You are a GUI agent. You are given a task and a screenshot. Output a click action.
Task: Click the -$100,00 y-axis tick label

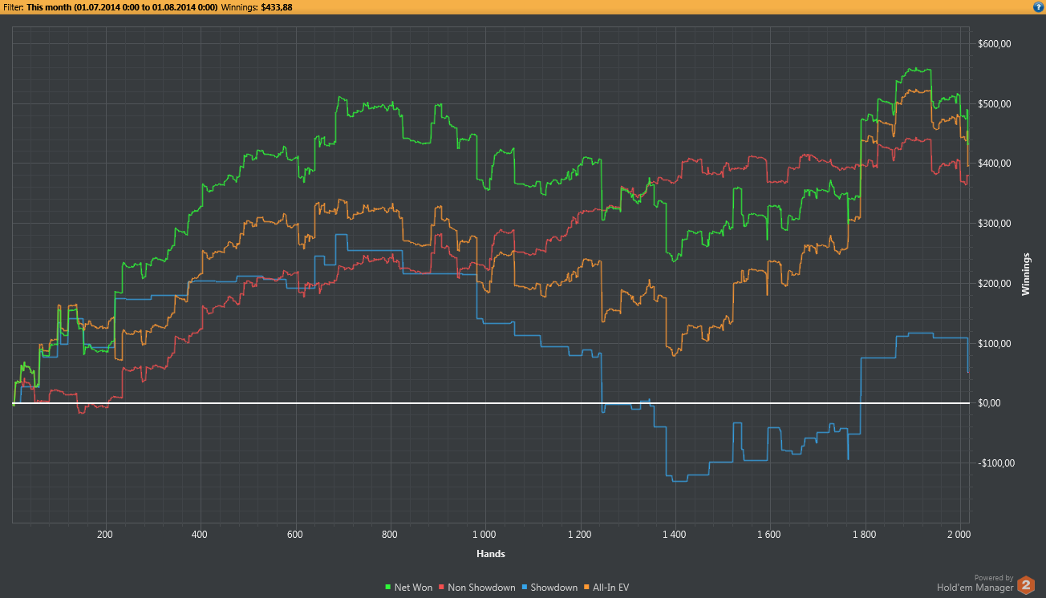[993, 463]
